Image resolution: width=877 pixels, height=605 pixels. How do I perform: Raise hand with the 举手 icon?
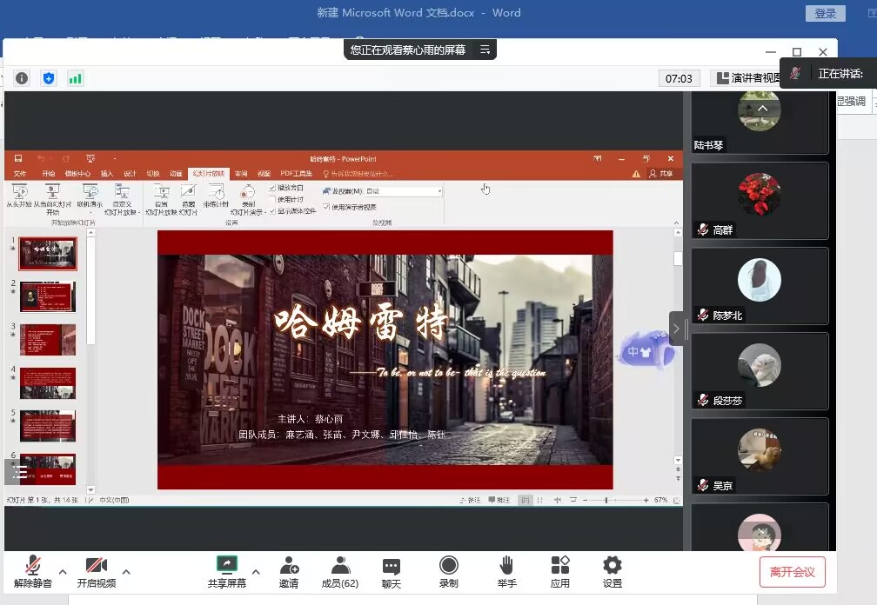pyautogui.click(x=506, y=572)
